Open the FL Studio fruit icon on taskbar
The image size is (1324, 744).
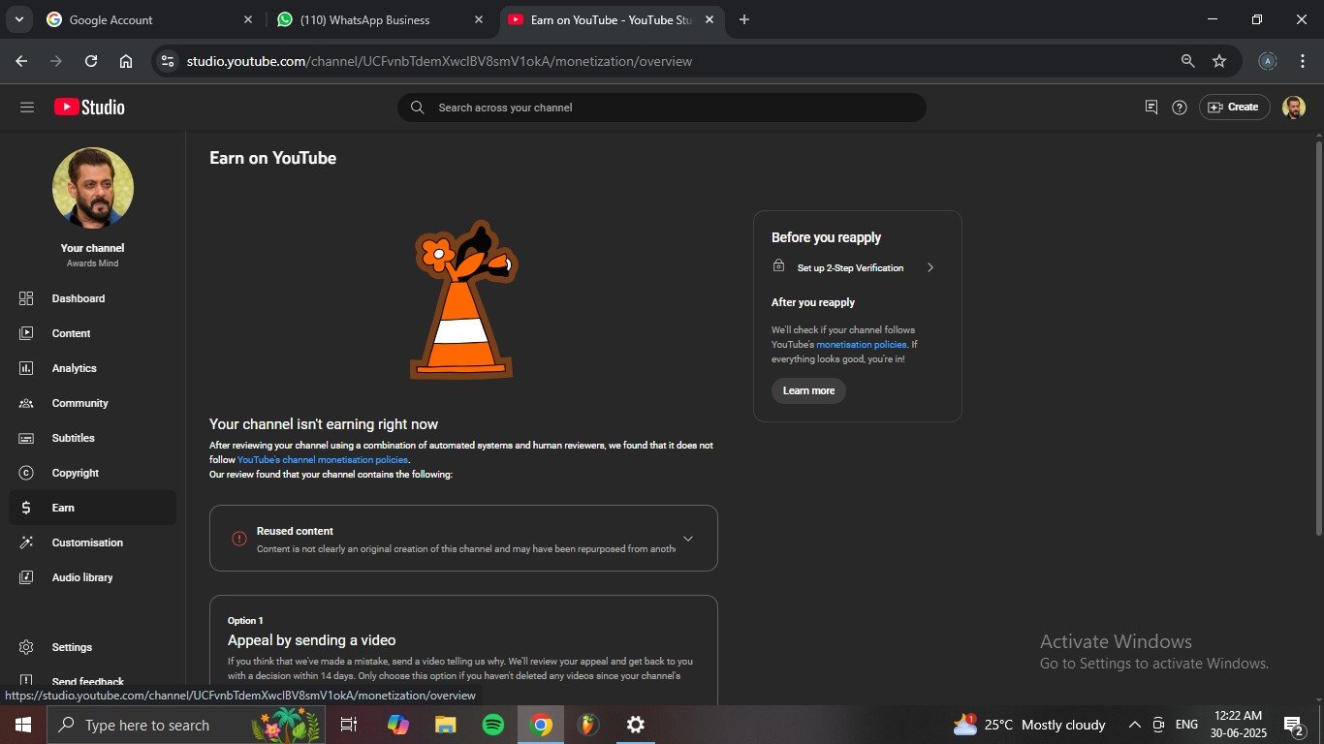[588, 725]
